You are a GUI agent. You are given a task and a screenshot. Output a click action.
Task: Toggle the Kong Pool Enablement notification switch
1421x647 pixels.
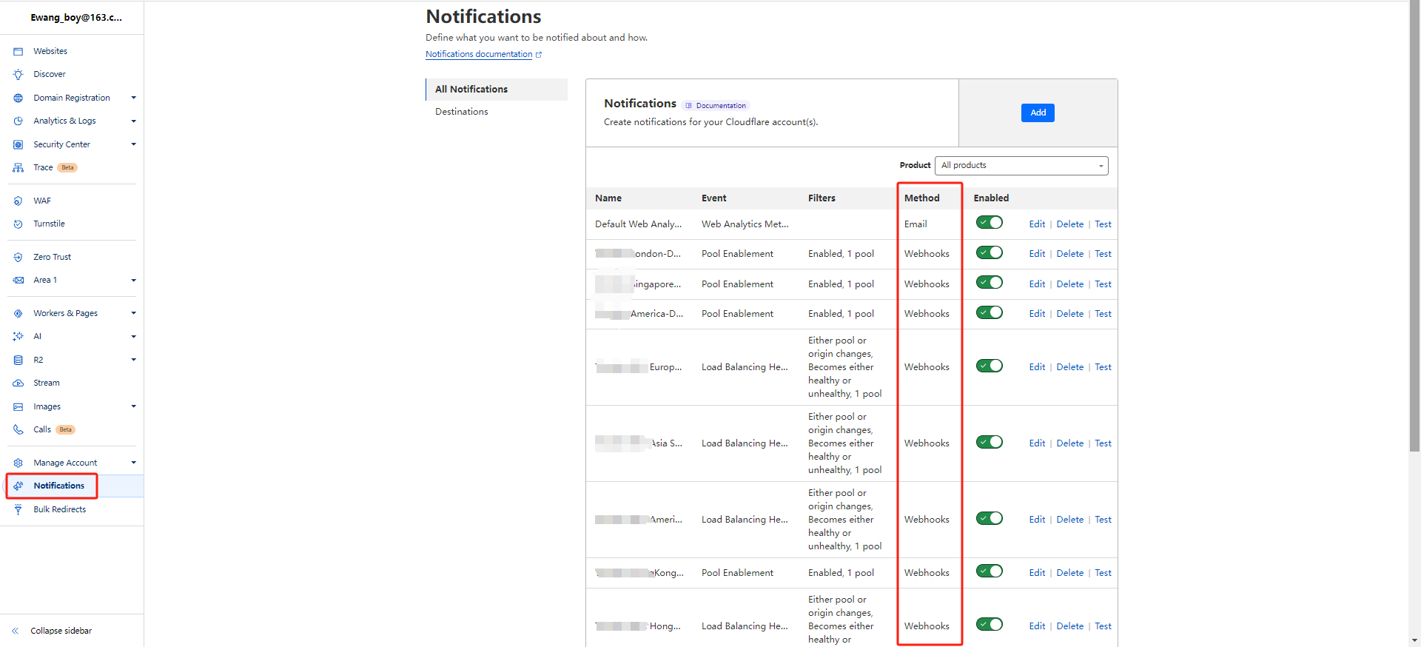989,571
